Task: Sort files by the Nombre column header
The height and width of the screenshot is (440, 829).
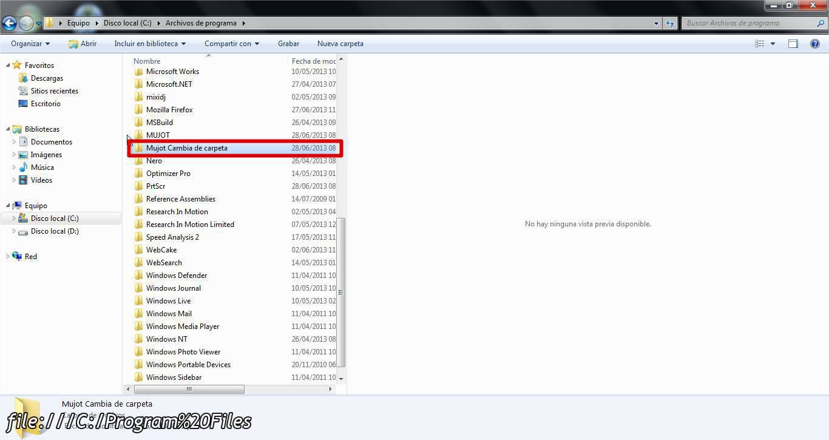Action: click(147, 61)
